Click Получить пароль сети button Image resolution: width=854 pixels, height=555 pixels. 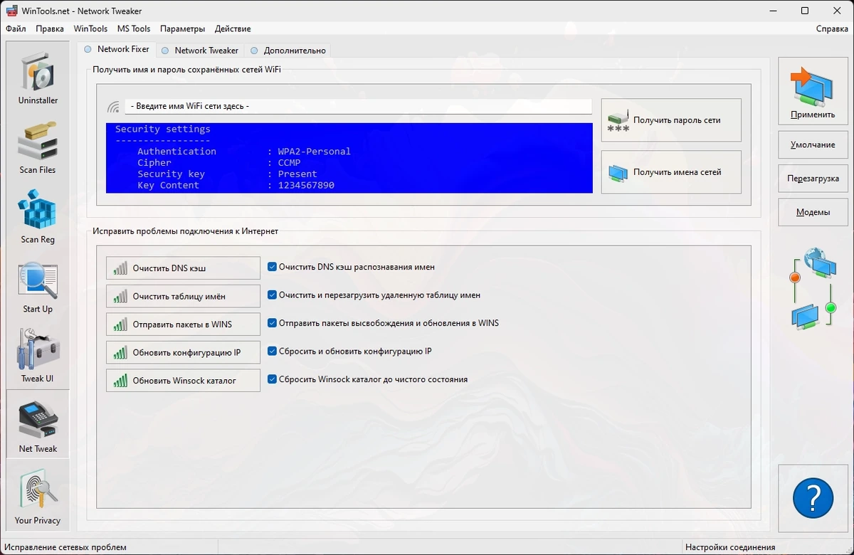pyautogui.click(x=671, y=120)
